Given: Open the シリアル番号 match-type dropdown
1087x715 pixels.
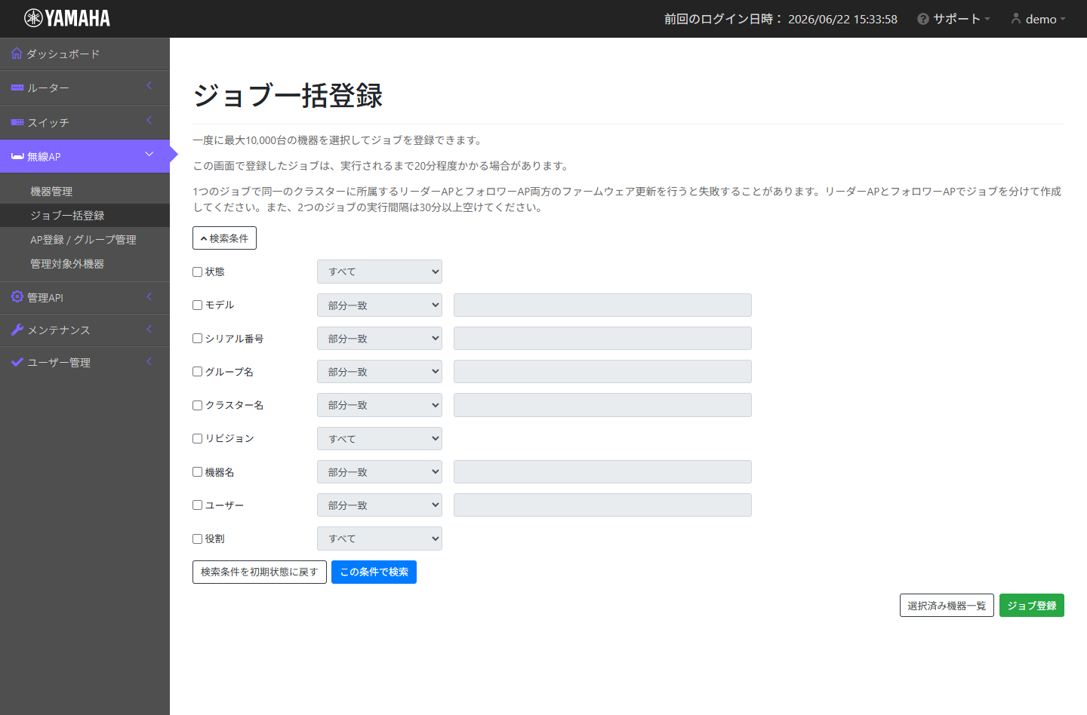Looking at the screenshot, I should click(x=380, y=339).
